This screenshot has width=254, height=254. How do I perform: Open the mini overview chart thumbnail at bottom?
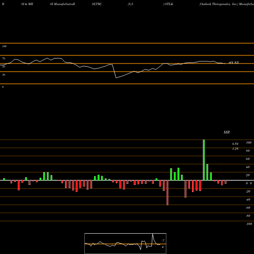(125, 243)
